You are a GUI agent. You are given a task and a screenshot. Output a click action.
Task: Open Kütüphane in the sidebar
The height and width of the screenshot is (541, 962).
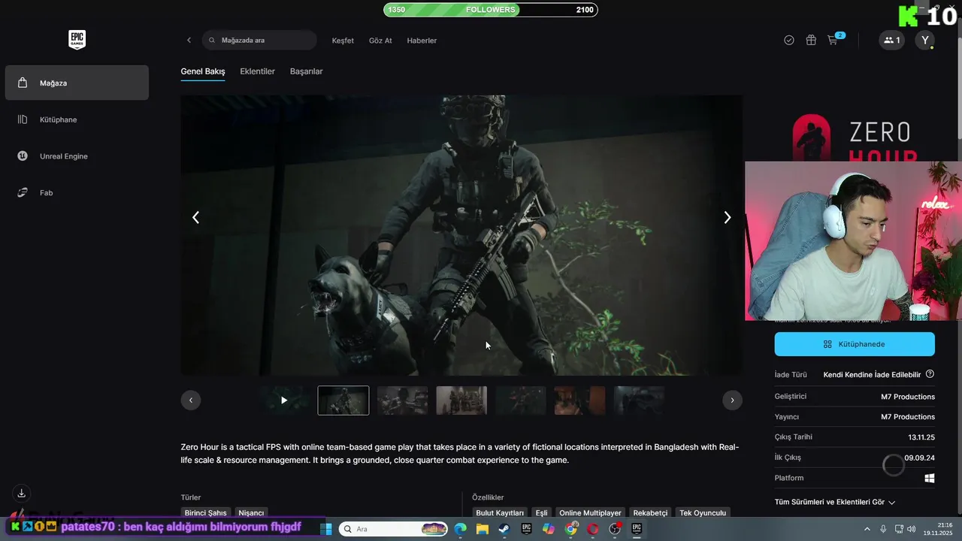tap(77, 119)
